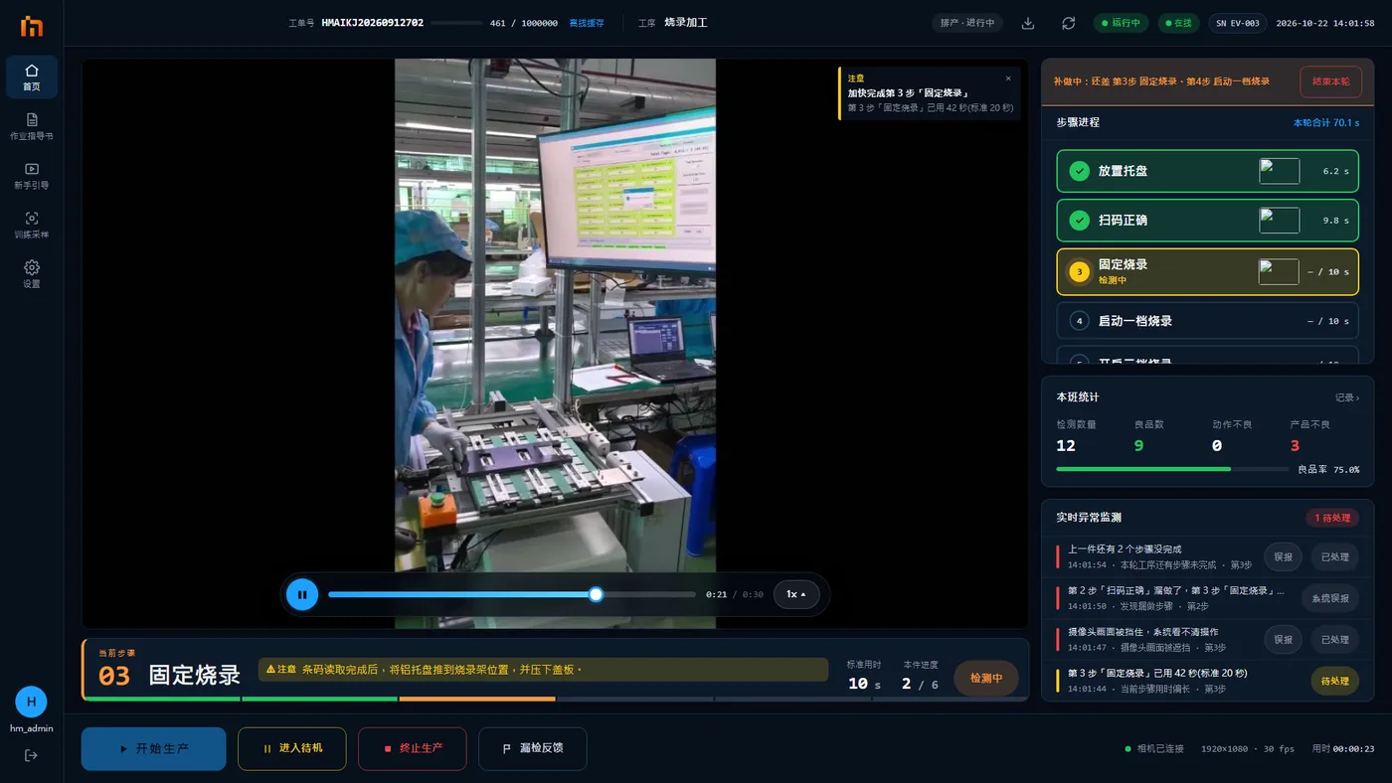Viewport: 1392px width, 783px height.
Task: Dismiss the 注意 alert notification
Action: pos(1008,78)
